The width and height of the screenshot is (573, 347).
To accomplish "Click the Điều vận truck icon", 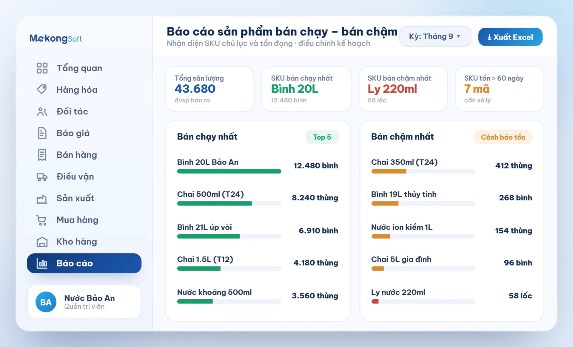I will (x=42, y=177).
